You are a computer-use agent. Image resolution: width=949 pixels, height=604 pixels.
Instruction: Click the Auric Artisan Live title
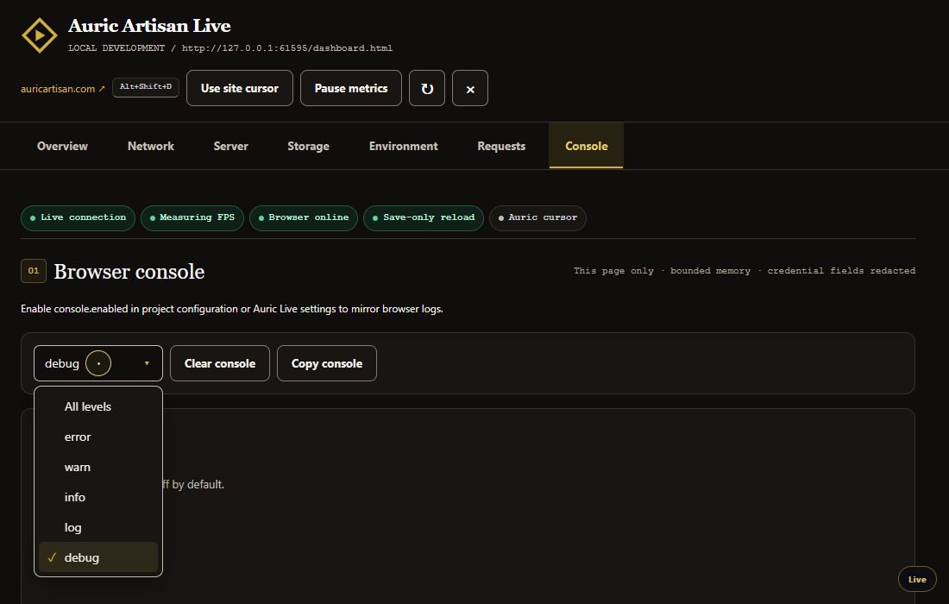(149, 25)
